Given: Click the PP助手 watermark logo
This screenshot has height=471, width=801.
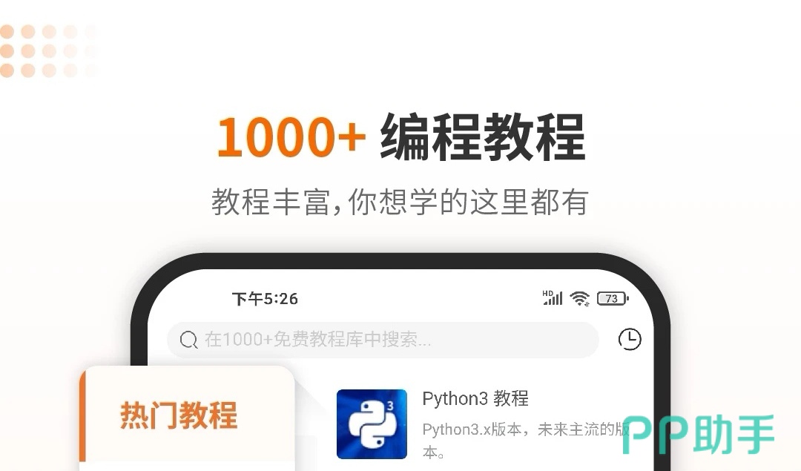Looking at the screenshot, I should pos(698,435).
